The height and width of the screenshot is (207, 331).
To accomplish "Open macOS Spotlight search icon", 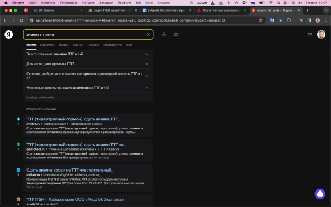I will tap(279, 3).
